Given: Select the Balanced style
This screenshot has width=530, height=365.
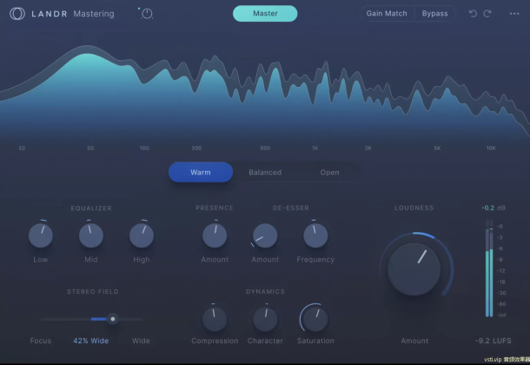Looking at the screenshot, I should click(265, 172).
